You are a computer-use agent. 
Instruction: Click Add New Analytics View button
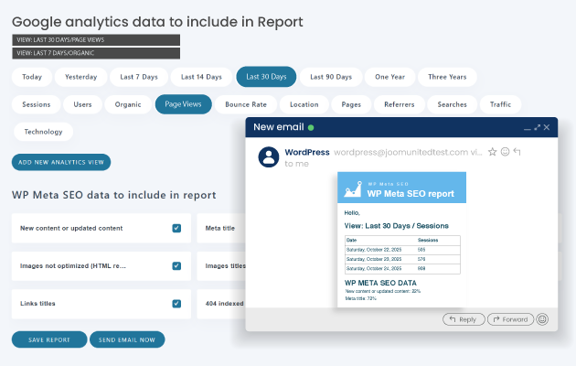tap(61, 162)
